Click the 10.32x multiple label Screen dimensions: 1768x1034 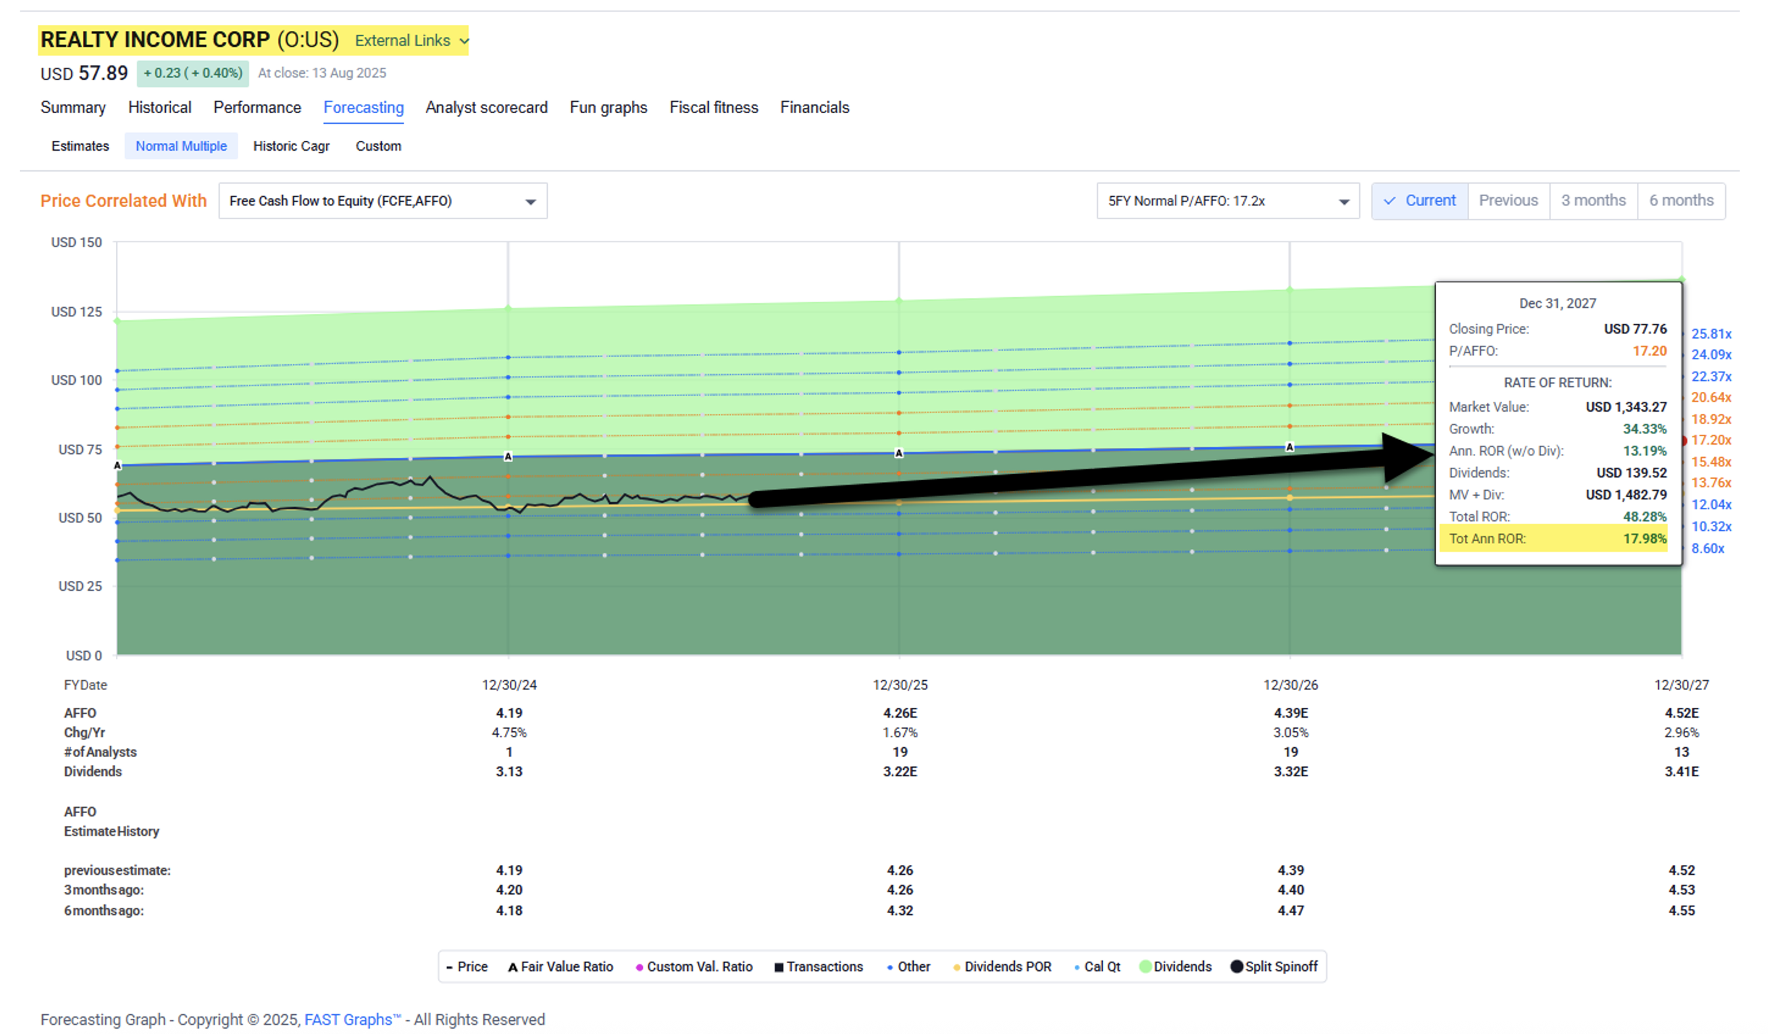pos(1711,526)
